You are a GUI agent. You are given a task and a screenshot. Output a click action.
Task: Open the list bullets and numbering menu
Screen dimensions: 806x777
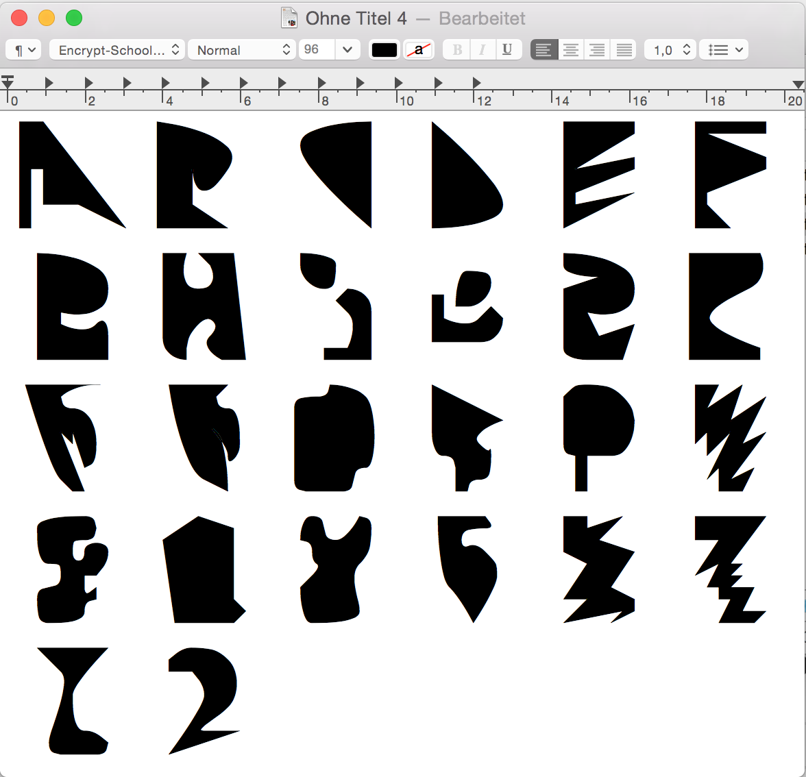click(x=724, y=50)
